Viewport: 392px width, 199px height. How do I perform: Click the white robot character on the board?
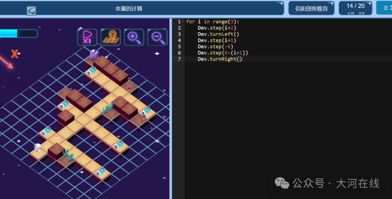pyautogui.click(x=37, y=148)
